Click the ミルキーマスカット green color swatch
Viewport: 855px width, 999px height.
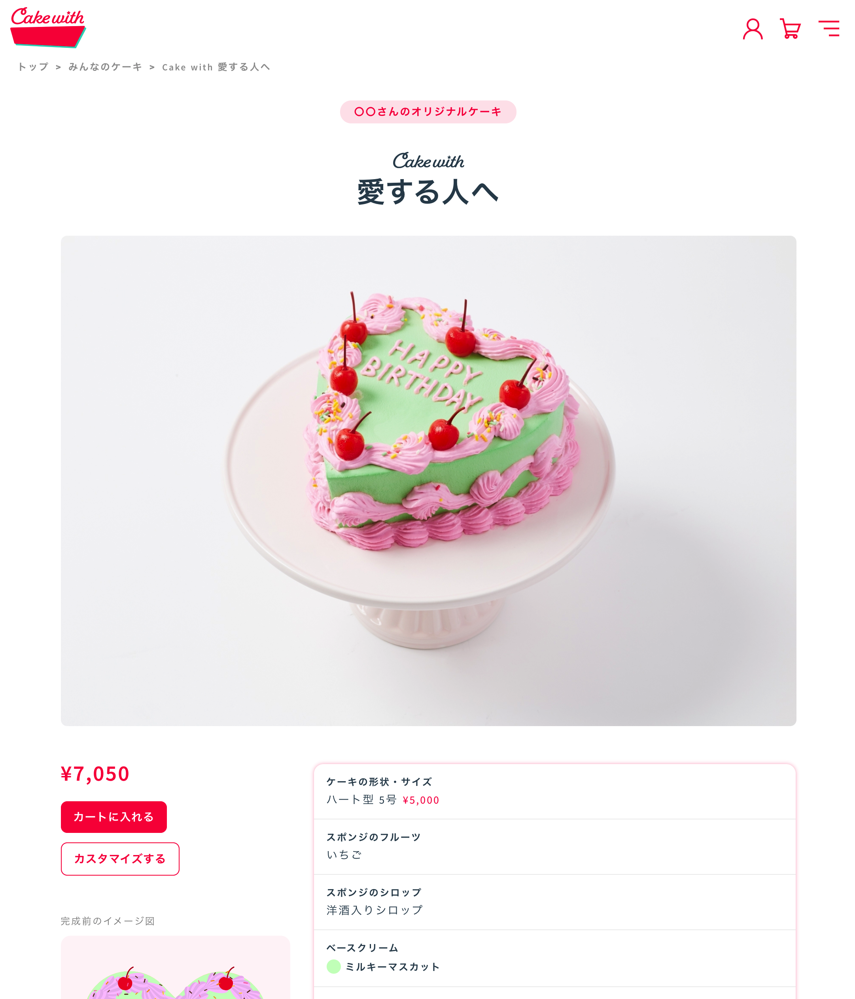tap(334, 966)
